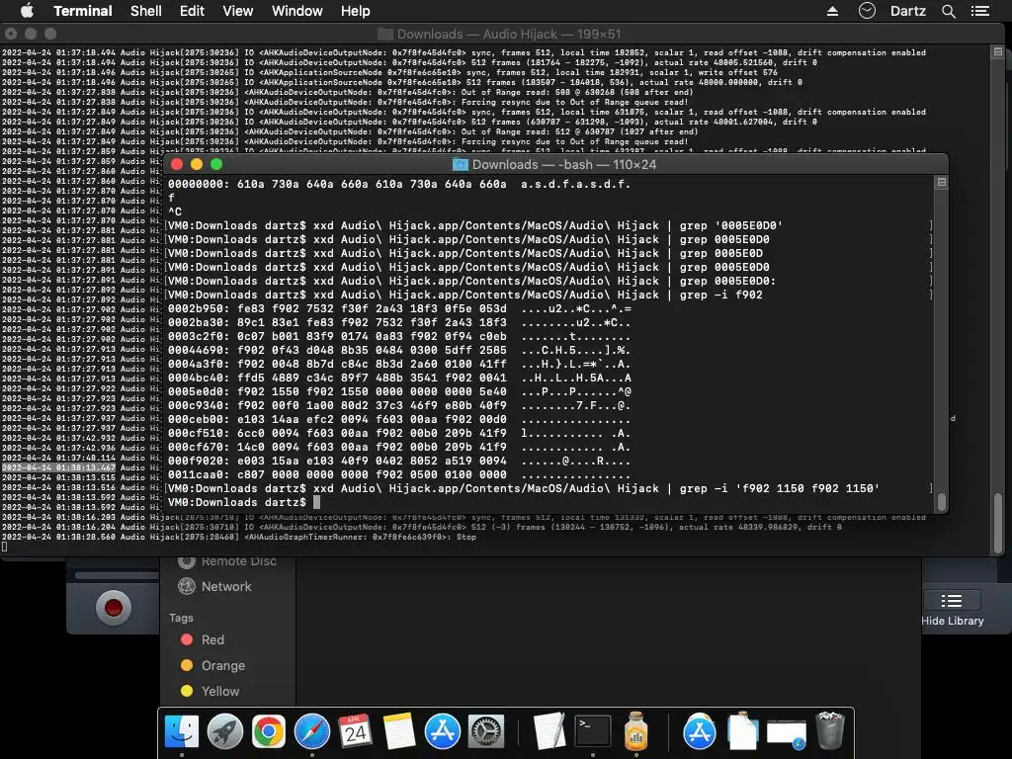
Task: Open the Terminal application menu
Action: (83, 11)
